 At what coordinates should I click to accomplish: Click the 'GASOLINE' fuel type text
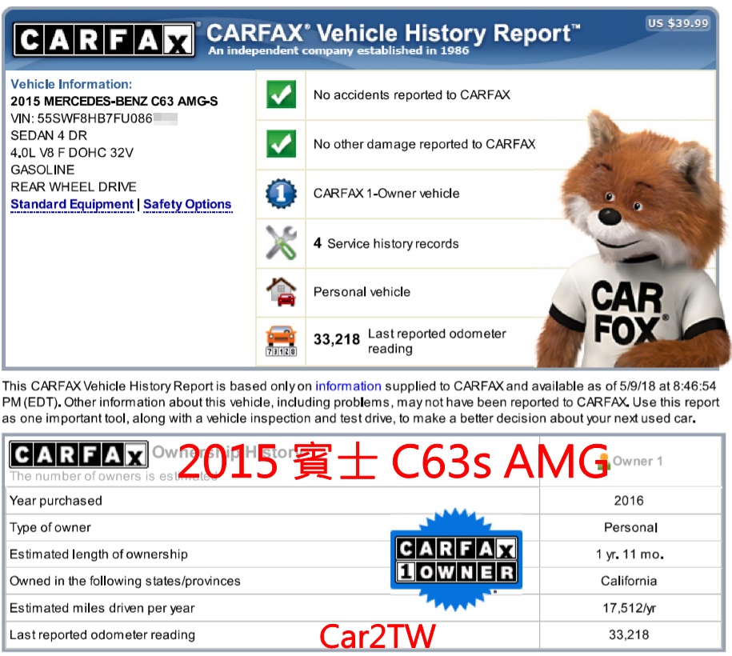[x=42, y=170]
